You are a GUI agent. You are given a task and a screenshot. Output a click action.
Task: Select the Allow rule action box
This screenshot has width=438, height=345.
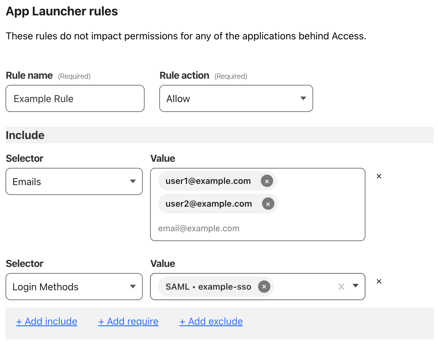click(215, 98)
